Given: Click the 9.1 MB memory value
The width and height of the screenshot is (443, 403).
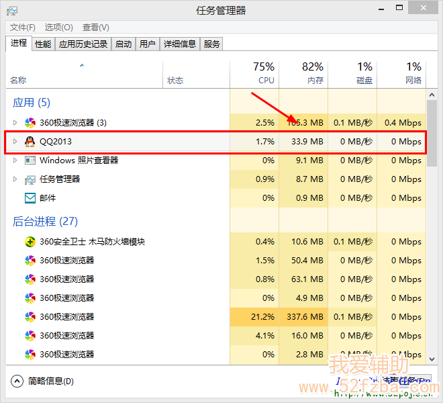Looking at the screenshot, I should point(309,161).
